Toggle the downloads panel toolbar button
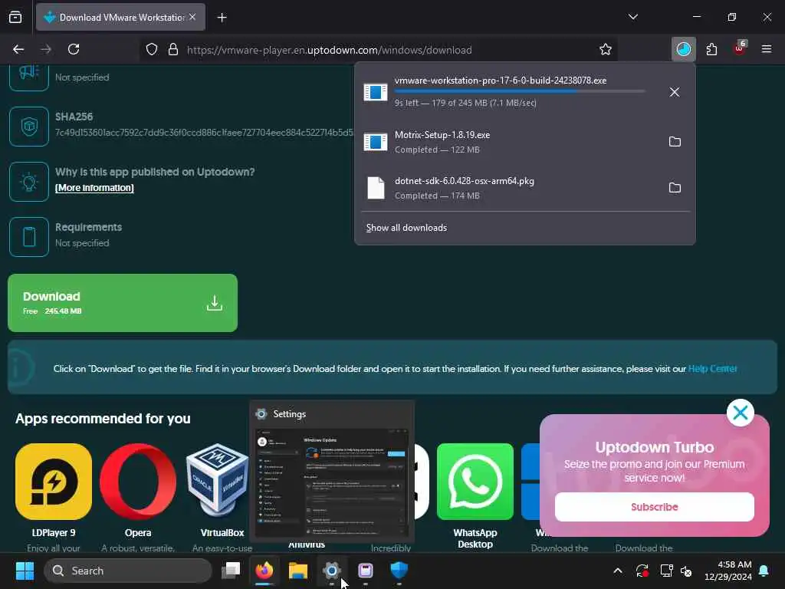Viewport: 785px width, 589px height. point(683,49)
